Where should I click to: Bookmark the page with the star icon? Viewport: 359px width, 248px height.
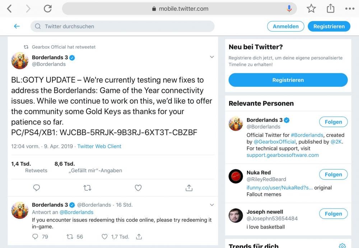pos(311,9)
